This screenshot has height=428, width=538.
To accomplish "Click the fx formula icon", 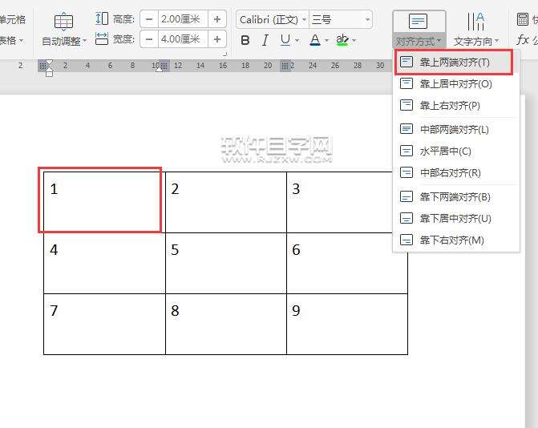I will (x=522, y=39).
